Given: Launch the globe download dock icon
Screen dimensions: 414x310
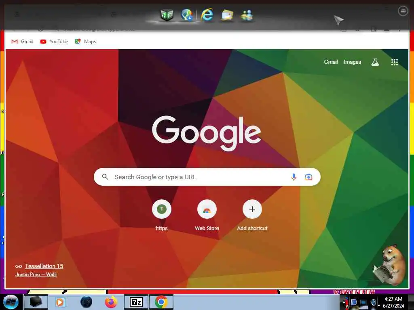Looking at the screenshot, I should coord(187,15).
